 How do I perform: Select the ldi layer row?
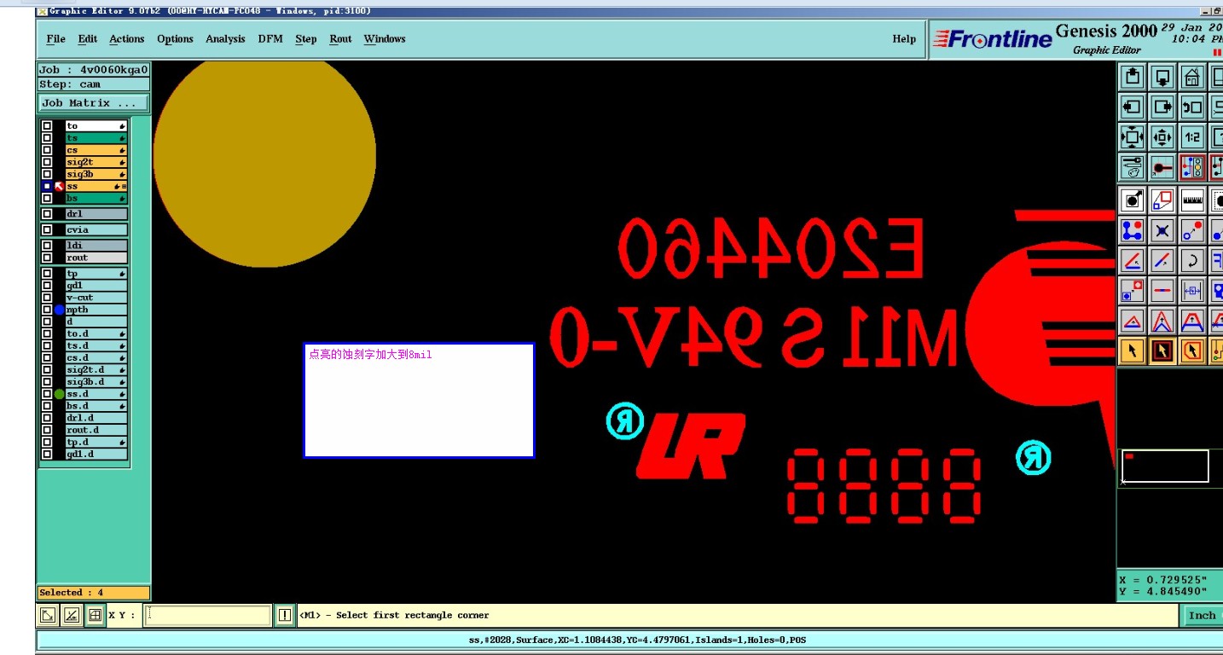[96, 246]
